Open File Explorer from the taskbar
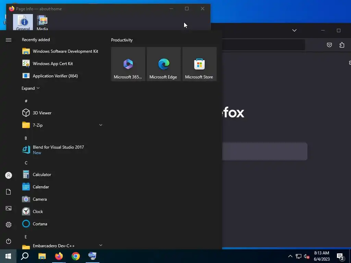Viewport: 351px width, 263px height. point(42,256)
